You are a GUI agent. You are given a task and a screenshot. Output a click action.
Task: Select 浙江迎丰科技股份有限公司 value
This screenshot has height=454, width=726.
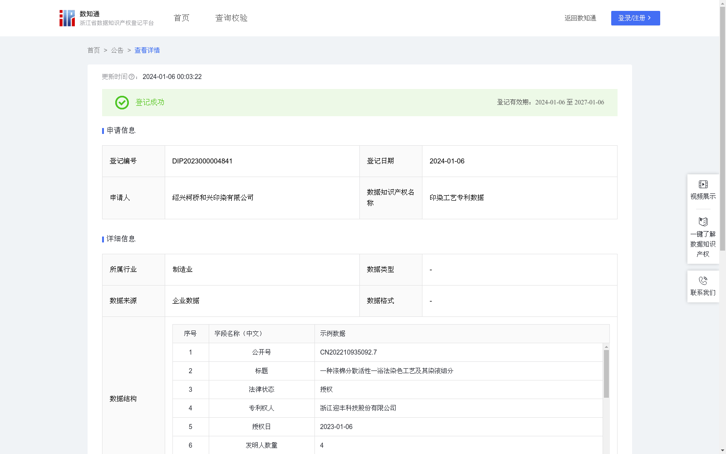click(x=358, y=408)
